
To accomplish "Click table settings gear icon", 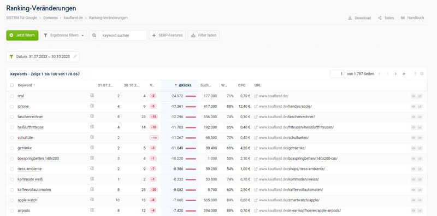I will (x=422, y=74).
